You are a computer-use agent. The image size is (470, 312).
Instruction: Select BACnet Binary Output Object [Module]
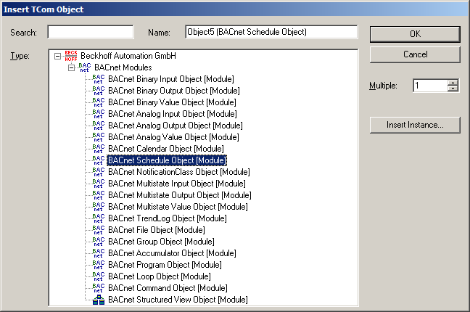(x=174, y=91)
